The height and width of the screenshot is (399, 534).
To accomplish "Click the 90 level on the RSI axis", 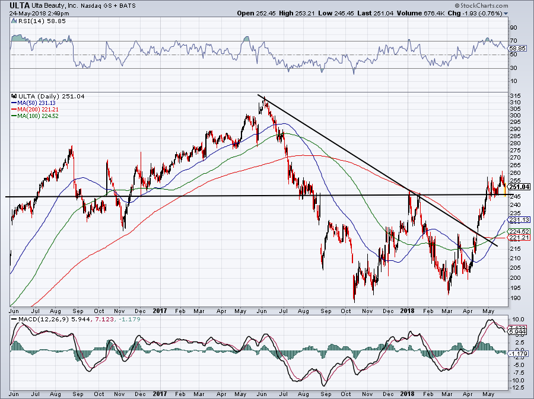I will click(x=513, y=28).
